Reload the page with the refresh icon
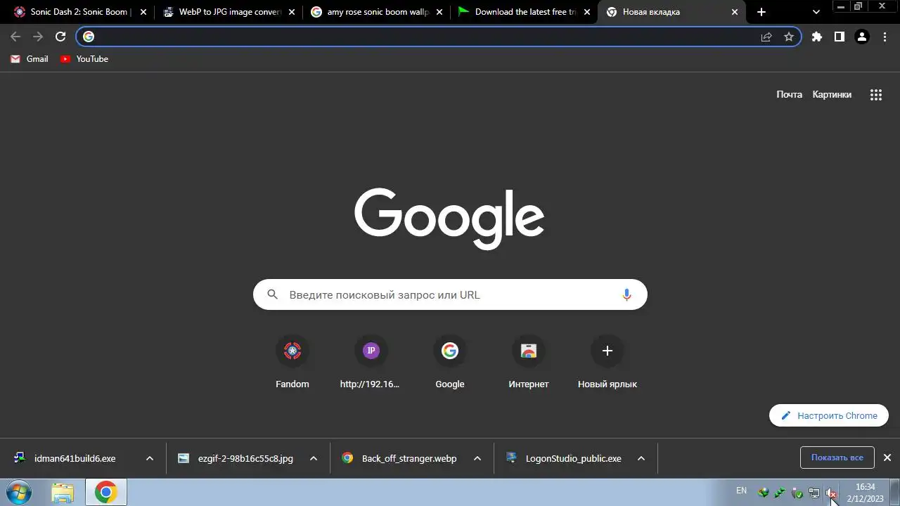The width and height of the screenshot is (900, 506). tap(60, 37)
